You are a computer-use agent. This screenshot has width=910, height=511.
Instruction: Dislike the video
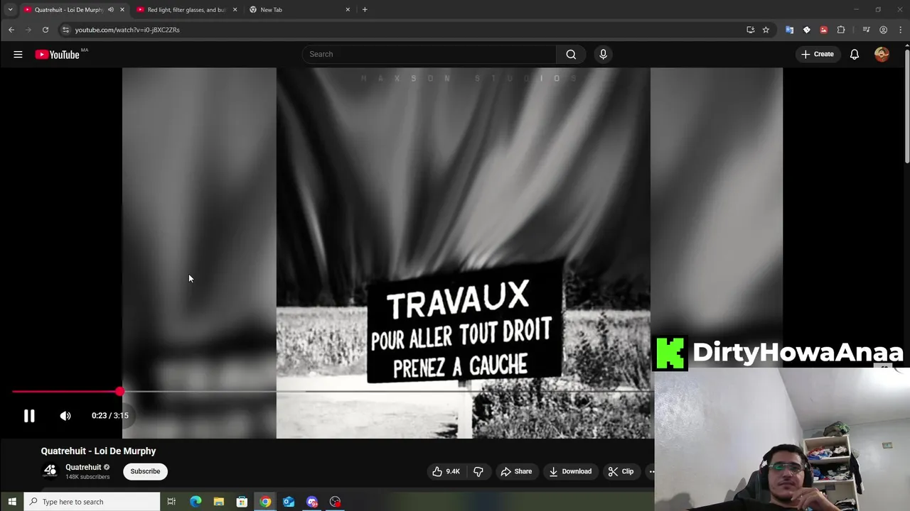click(x=478, y=471)
